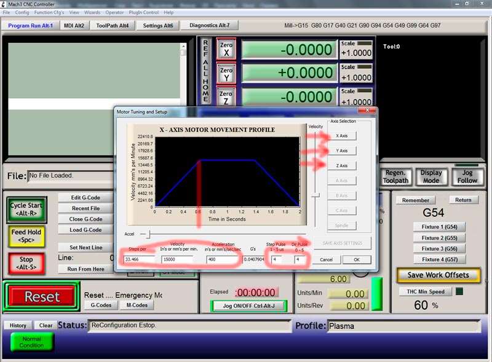This screenshot has height=362, width=492.
Task: Click the Feed Hold button
Action: [26, 236]
